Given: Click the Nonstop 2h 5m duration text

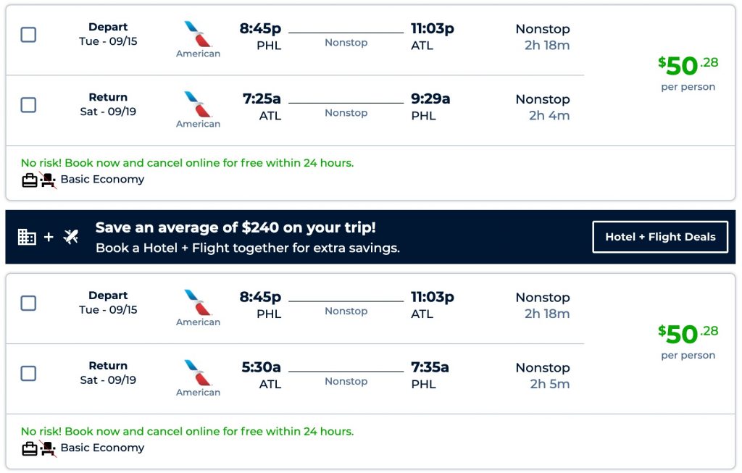Looking at the screenshot, I should tap(543, 375).
